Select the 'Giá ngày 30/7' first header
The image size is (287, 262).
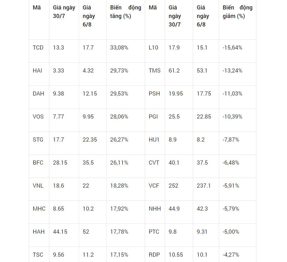(64, 12)
